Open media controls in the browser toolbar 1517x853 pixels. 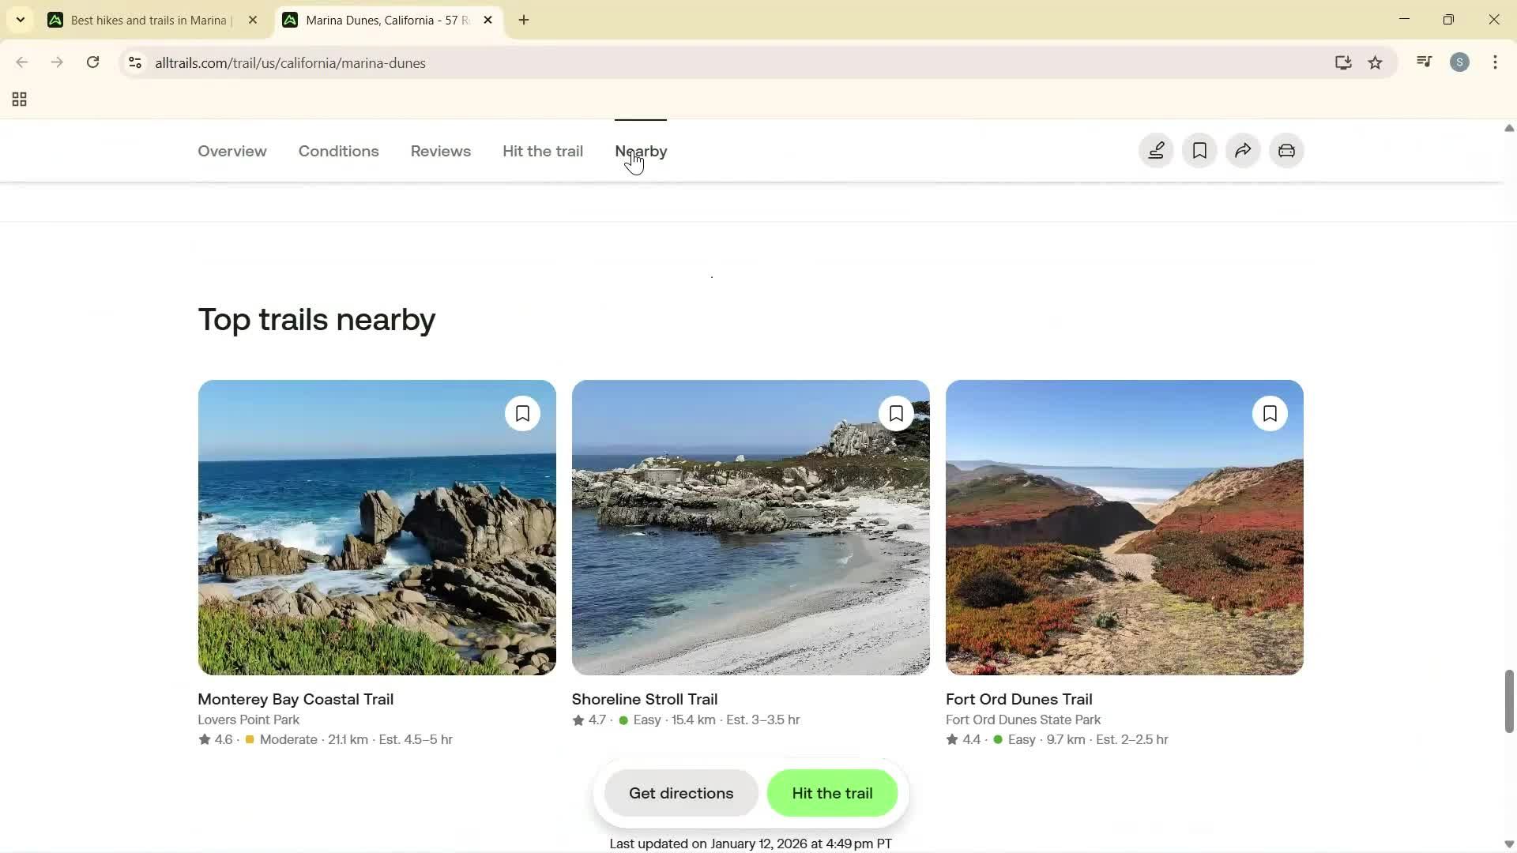[1424, 62]
